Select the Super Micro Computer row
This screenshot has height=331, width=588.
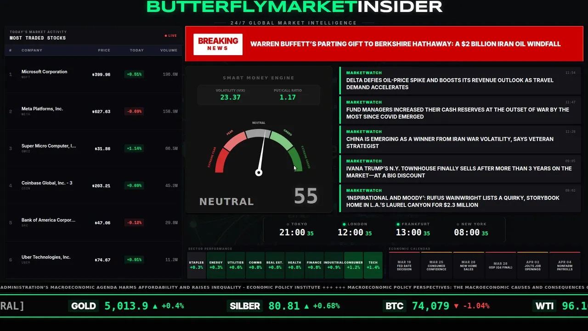pos(93,148)
